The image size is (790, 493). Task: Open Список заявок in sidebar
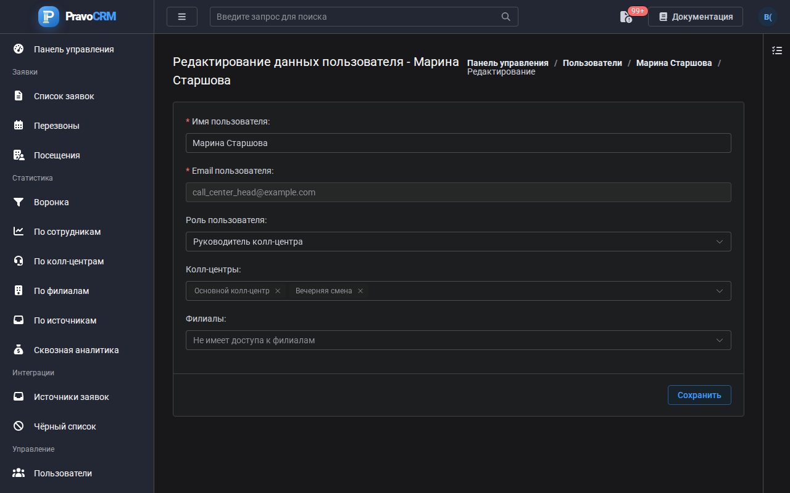(x=77, y=96)
